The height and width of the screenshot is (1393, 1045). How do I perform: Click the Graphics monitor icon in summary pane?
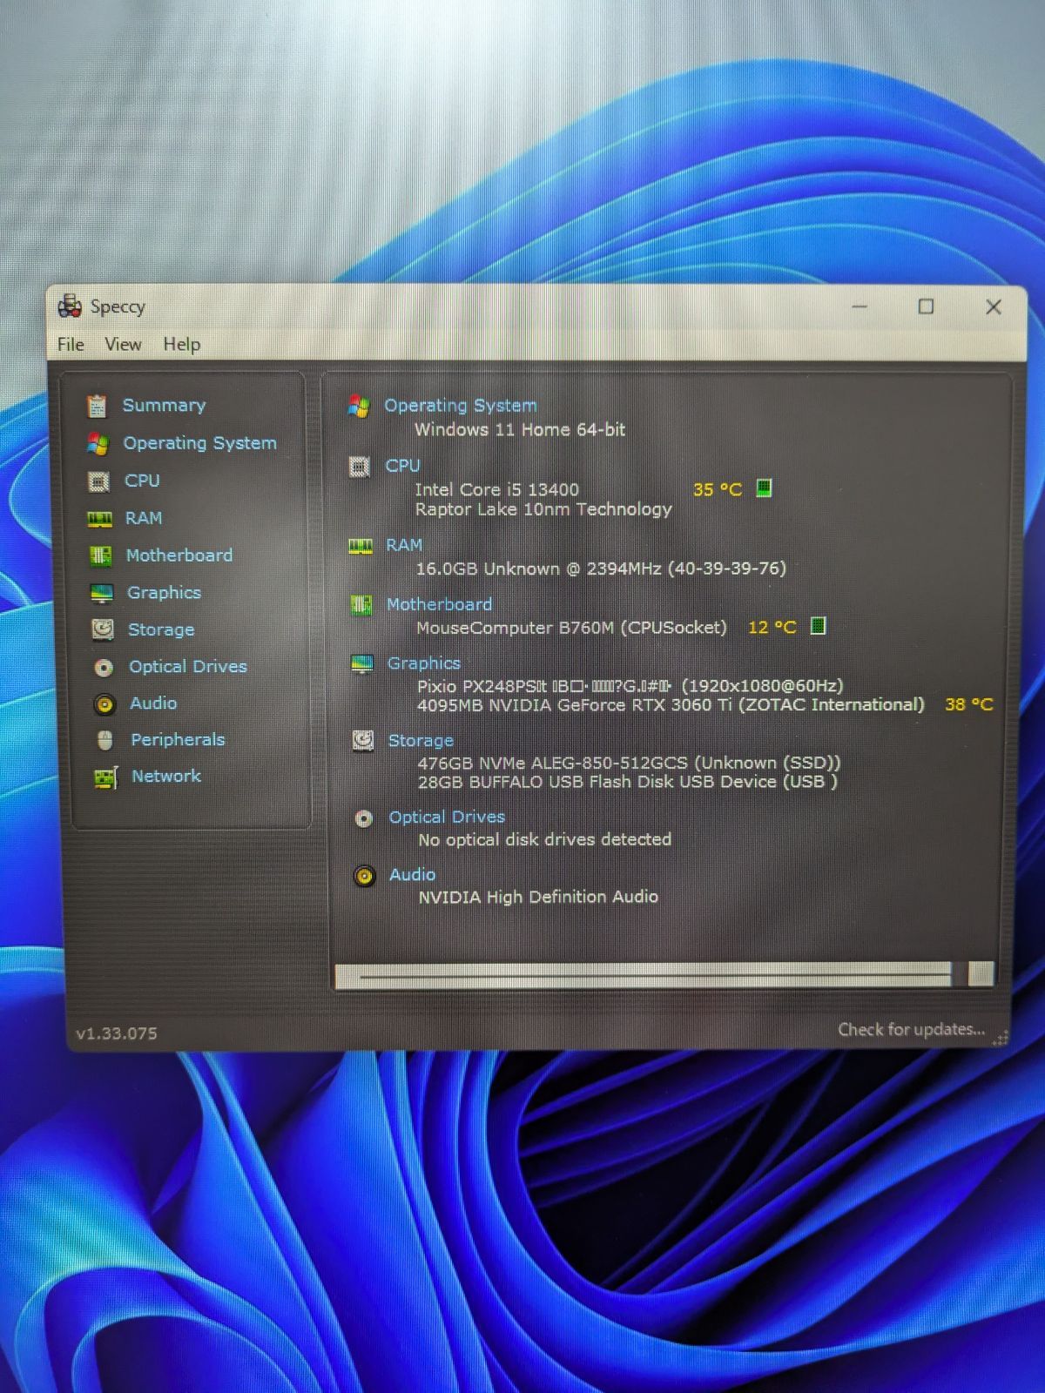click(x=362, y=664)
